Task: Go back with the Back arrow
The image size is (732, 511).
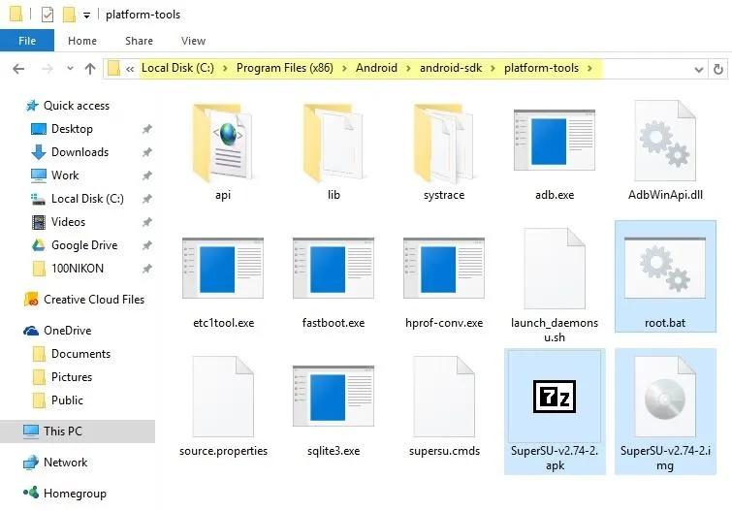Action: coord(18,69)
